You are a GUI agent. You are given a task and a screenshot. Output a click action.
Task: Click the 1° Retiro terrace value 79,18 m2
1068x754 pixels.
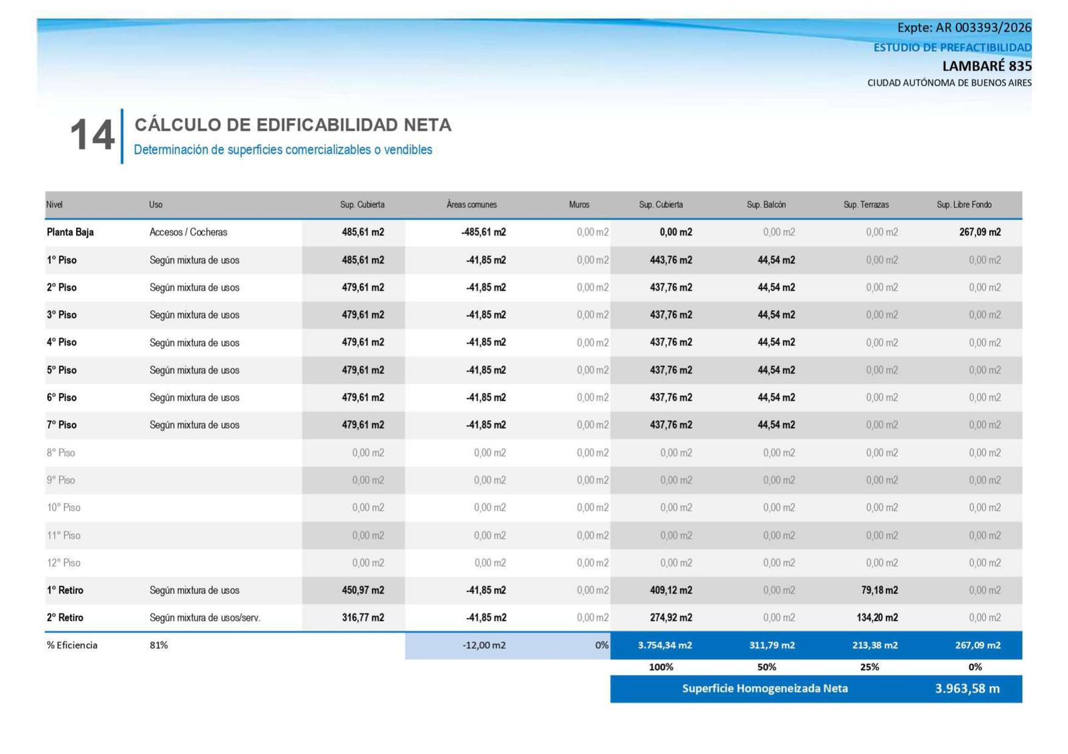tap(879, 591)
